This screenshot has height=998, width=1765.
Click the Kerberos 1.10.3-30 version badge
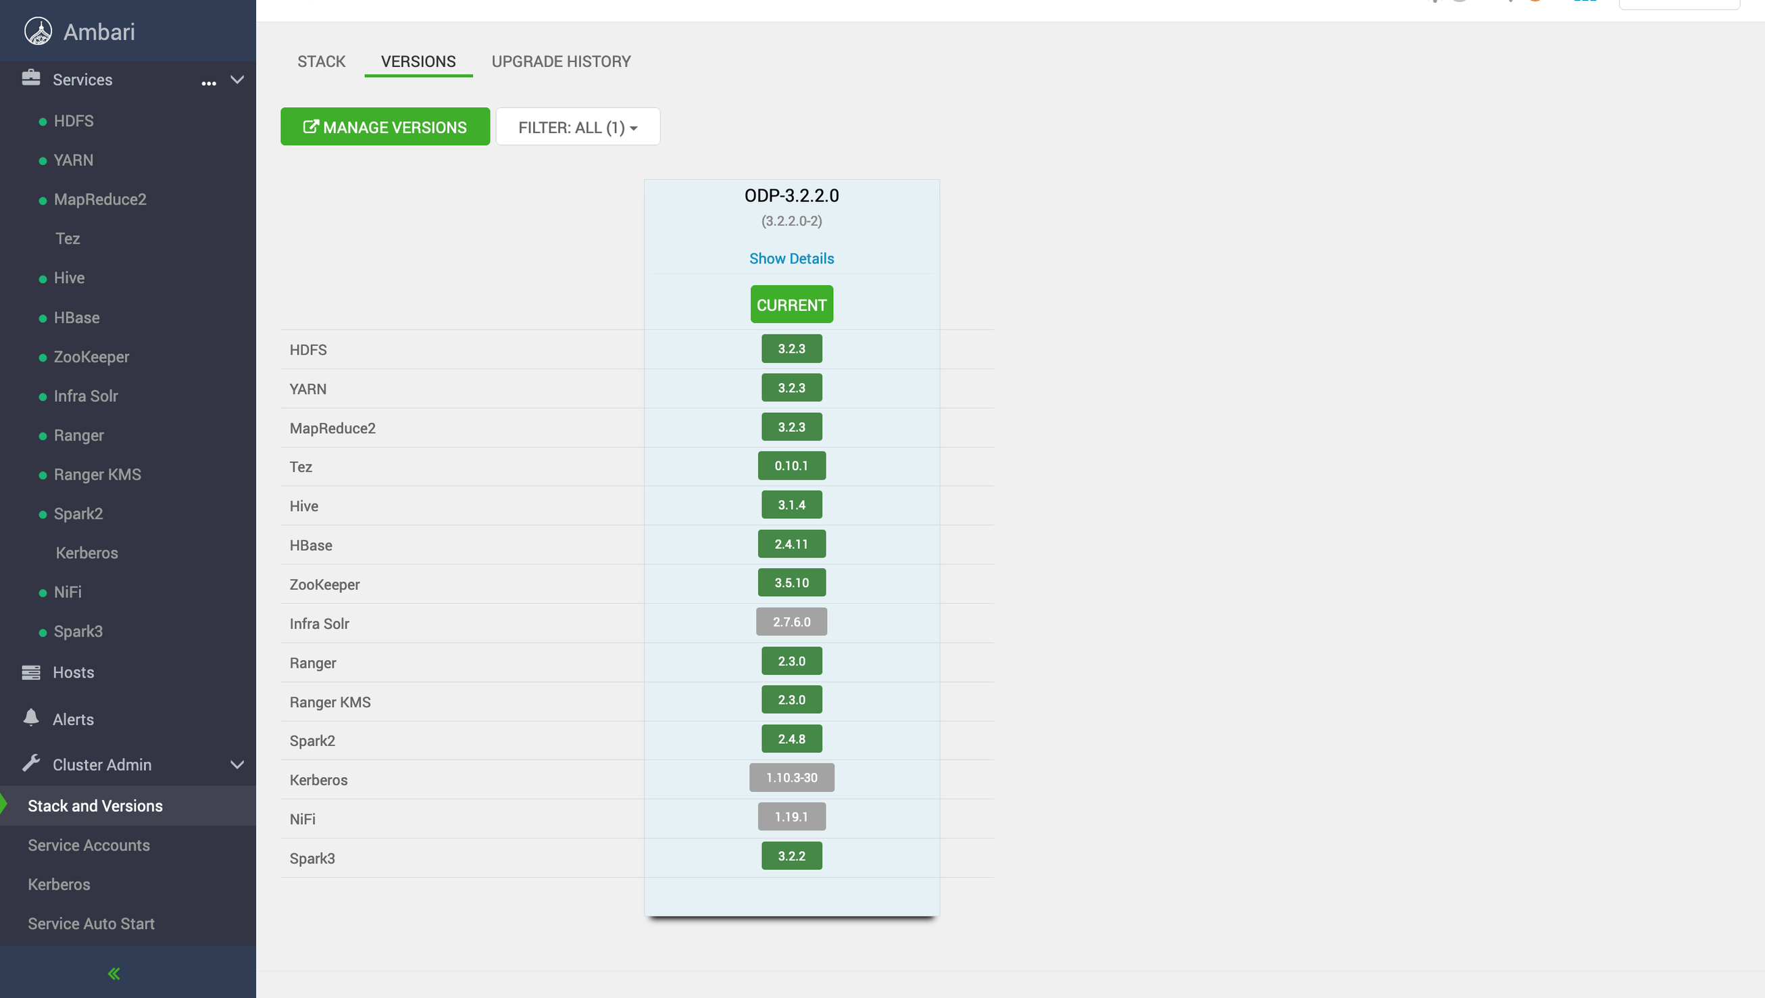792,778
